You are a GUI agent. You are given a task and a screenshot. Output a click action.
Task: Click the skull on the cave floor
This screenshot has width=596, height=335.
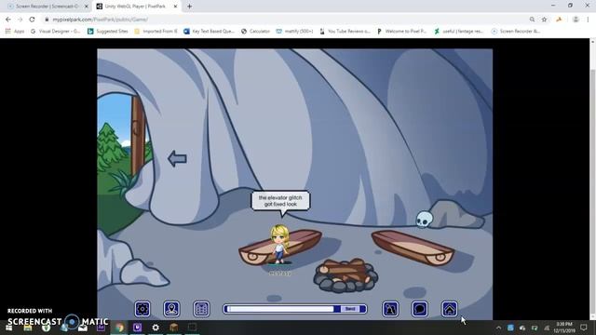(425, 219)
